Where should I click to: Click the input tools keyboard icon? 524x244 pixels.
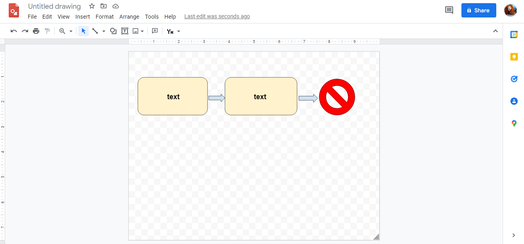pos(170,31)
